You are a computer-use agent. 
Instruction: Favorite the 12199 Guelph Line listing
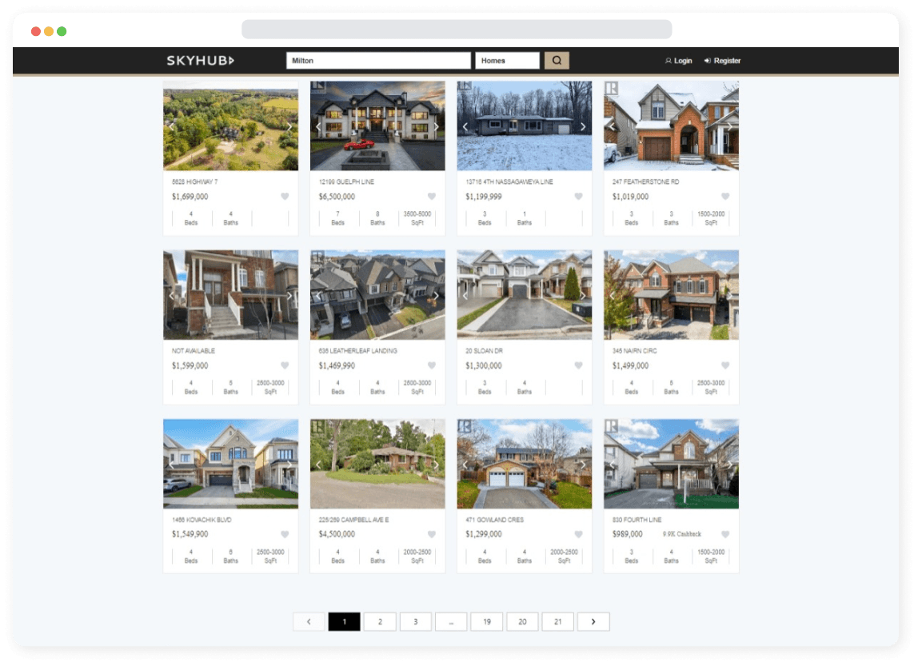click(x=432, y=197)
